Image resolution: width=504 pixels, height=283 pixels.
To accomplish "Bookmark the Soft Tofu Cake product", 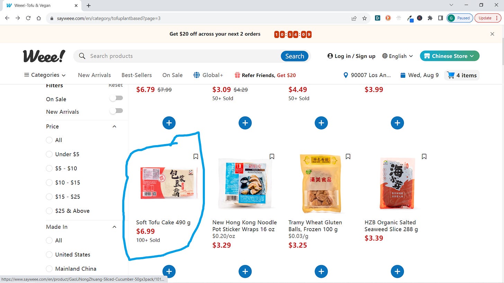I will coord(196,157).
